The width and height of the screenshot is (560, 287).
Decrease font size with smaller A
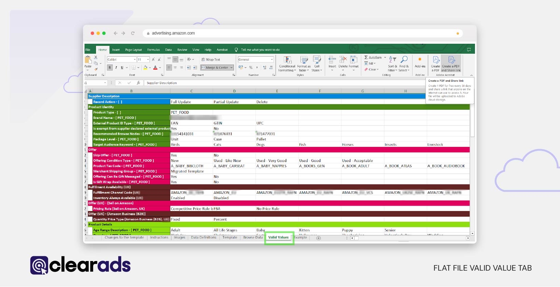point(159,59)
